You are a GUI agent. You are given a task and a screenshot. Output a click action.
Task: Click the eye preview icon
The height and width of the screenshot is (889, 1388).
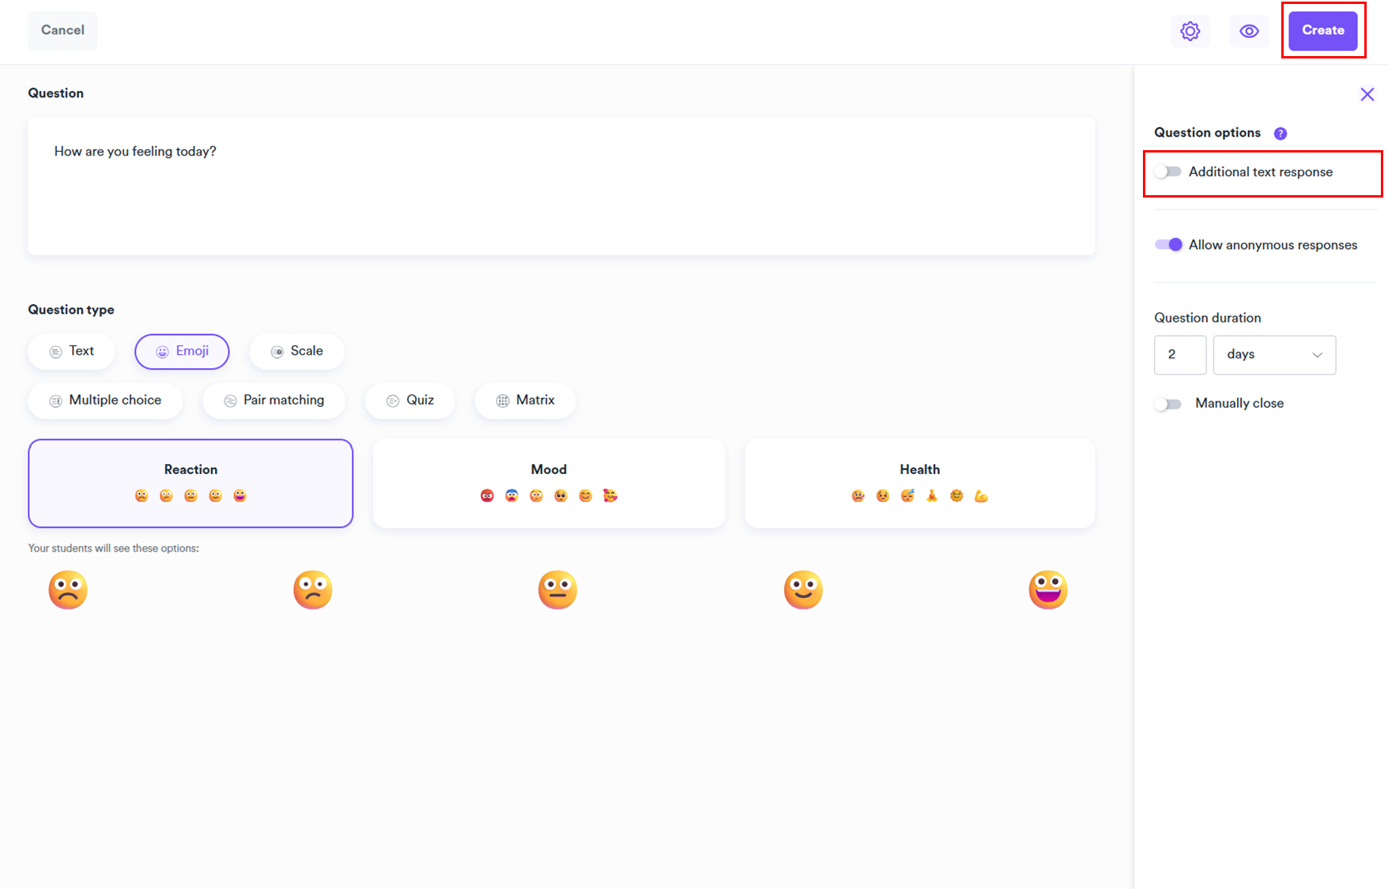point(1249,31)
